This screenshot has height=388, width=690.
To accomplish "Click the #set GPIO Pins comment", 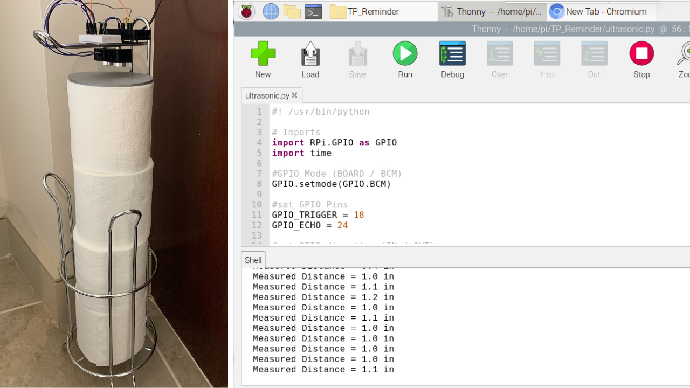I will pos(310,205).
